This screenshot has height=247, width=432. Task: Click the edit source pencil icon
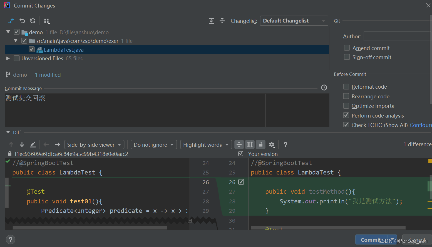[x=33, y=144]
